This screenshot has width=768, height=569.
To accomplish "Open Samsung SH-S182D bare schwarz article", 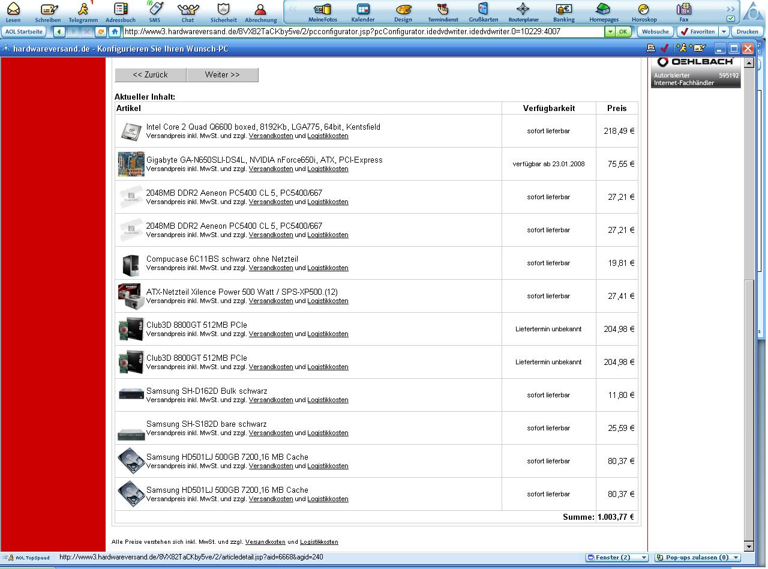I will pos(206,424).
